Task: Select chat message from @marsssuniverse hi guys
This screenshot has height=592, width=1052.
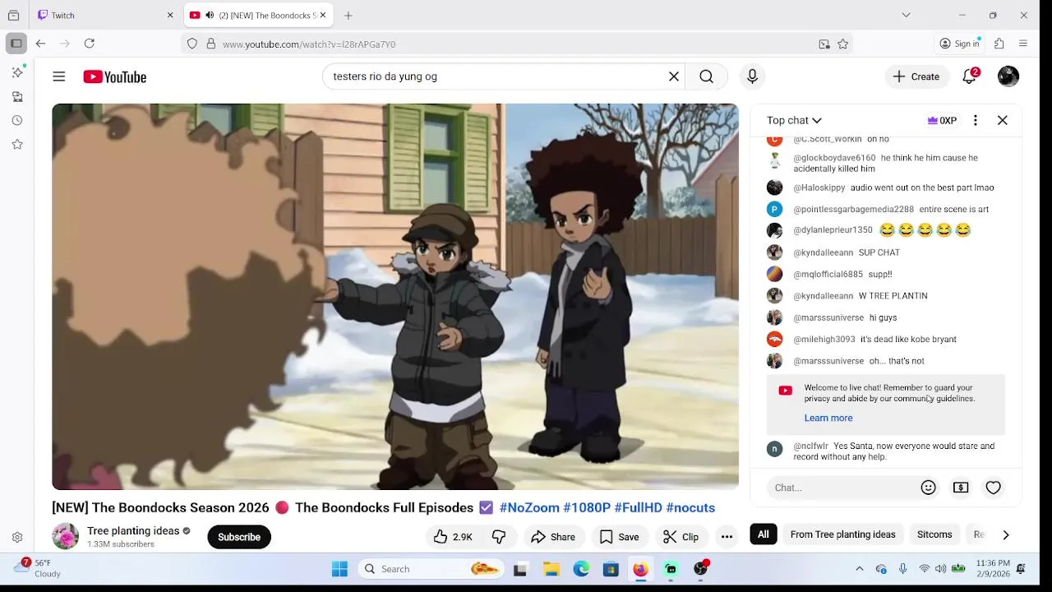Action: (886, 317)
